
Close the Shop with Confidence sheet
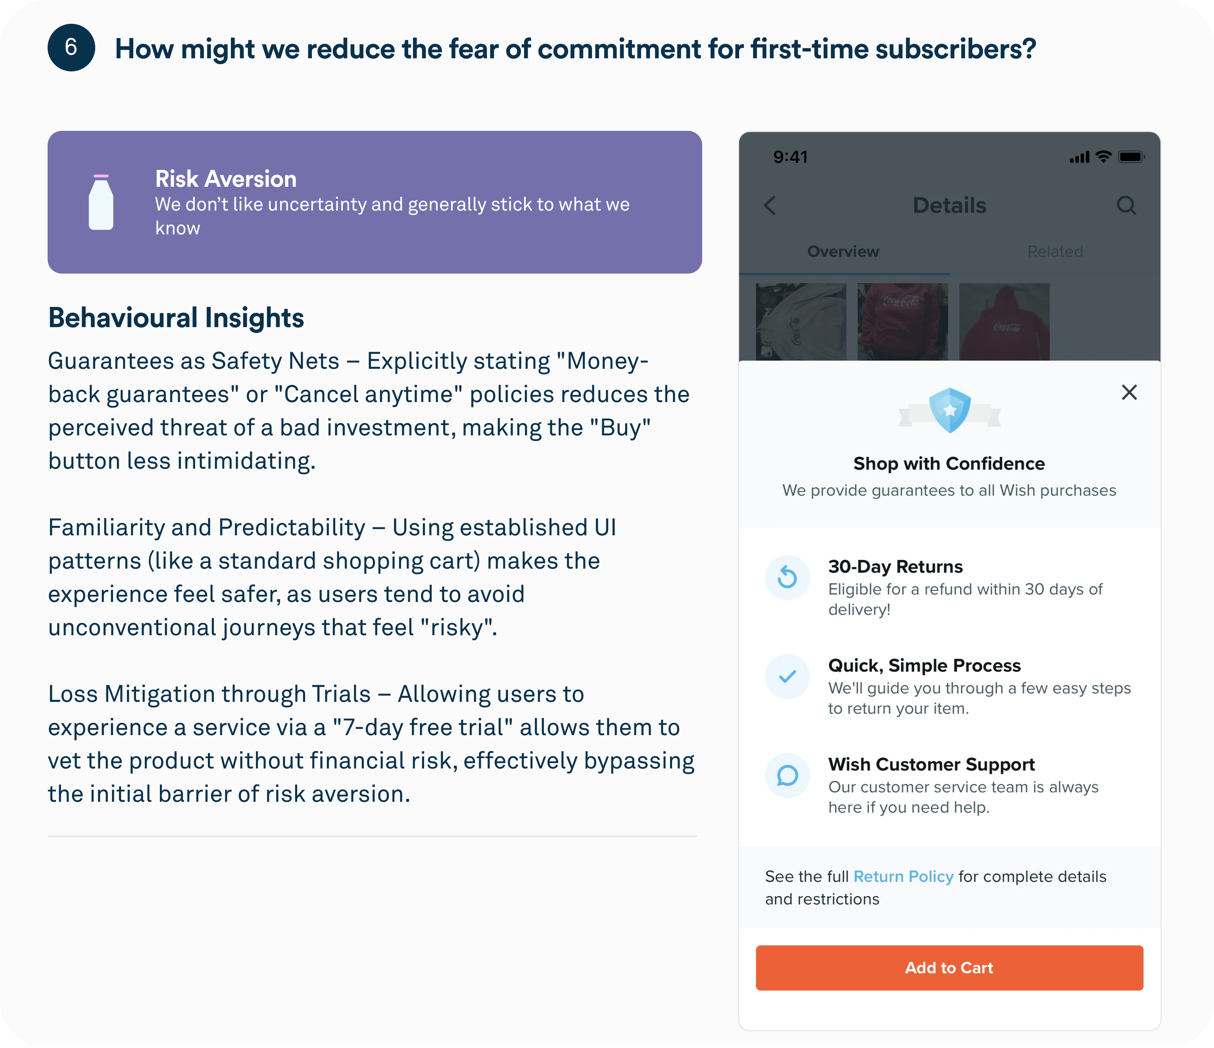1129,392
